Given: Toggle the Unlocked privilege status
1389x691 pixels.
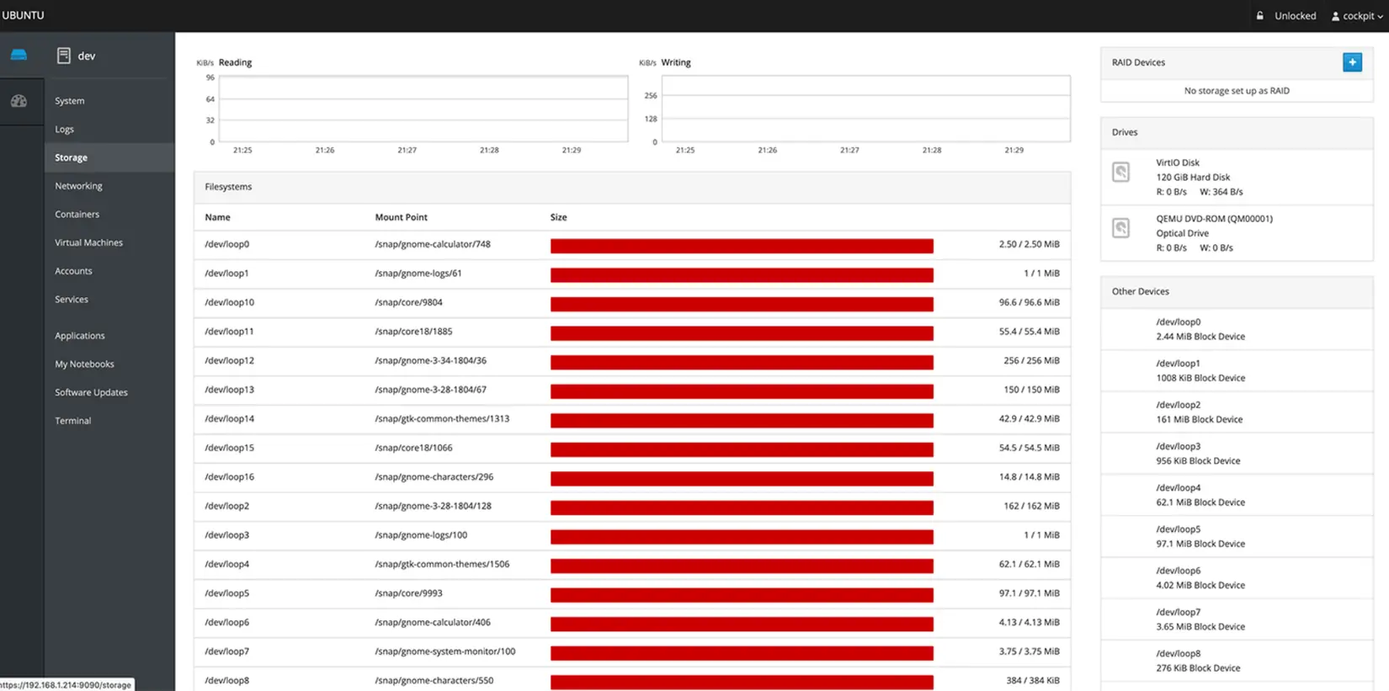Looking at the screenshot, I should 1295,16.
